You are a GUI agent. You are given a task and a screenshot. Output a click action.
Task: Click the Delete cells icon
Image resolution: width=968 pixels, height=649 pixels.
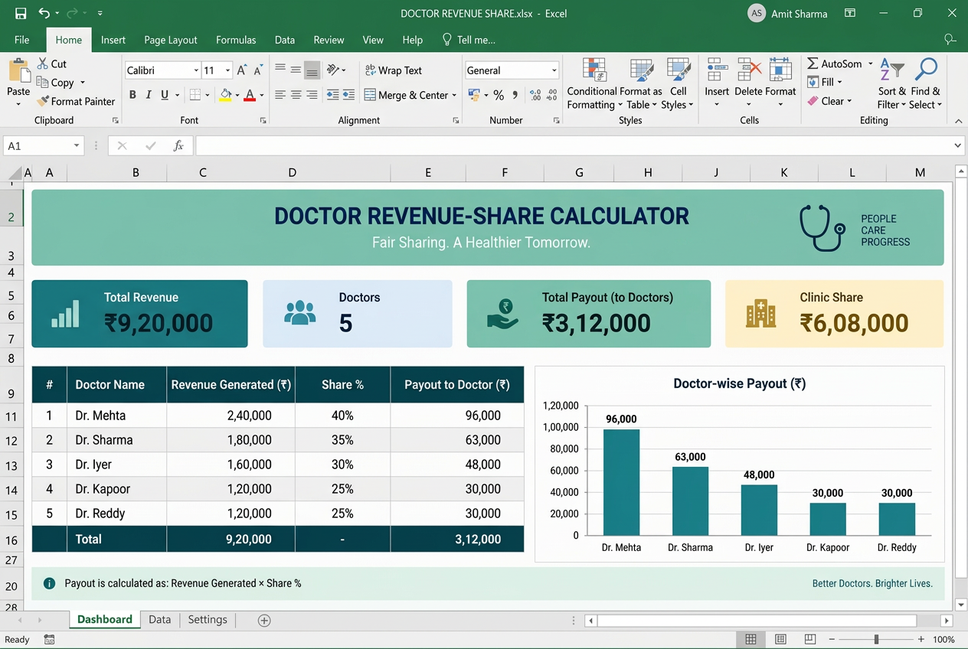pos(748,70)
